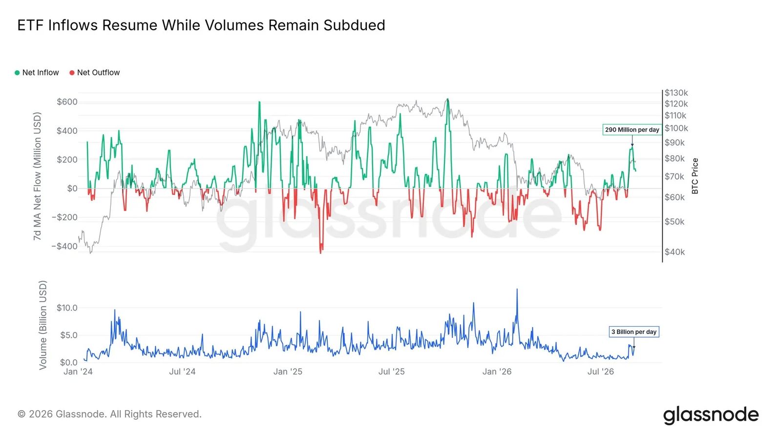Toggle the Net Outflow legend entry
Image resolution: width=779 pixels, height=436 pixels.
tap(94, 73)
